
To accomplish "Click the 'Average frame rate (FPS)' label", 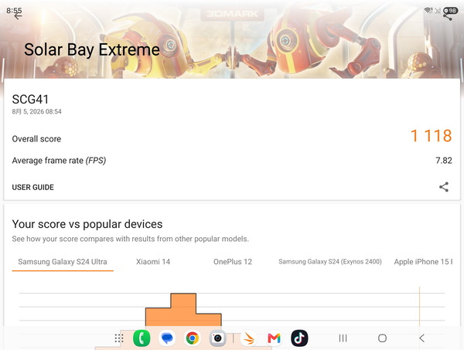I will click(x=59, y=161).
